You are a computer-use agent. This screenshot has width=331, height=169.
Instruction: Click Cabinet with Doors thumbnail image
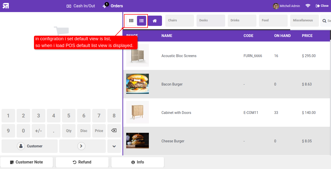coord(138,112)
